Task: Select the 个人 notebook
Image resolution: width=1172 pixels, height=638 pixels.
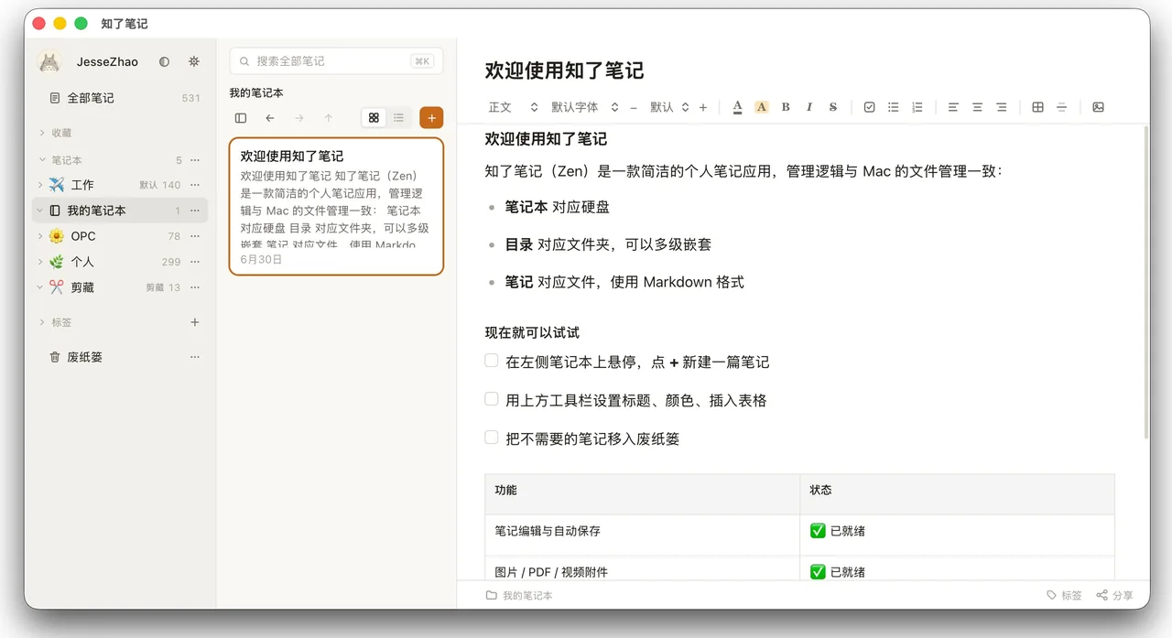Action: coord(120,262)
